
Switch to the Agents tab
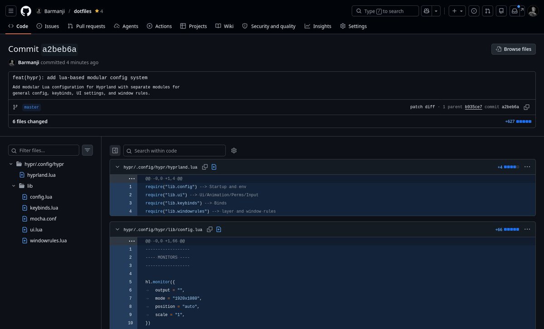click(x=126, y=26)
